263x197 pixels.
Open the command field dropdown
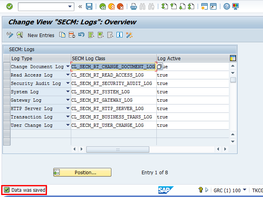click(x=70, y=6)
